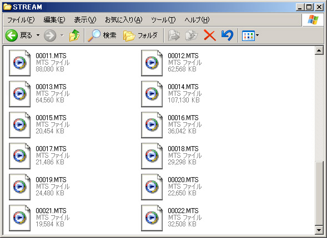Select the 00016.MTS file name

click(x=183, y=118)
